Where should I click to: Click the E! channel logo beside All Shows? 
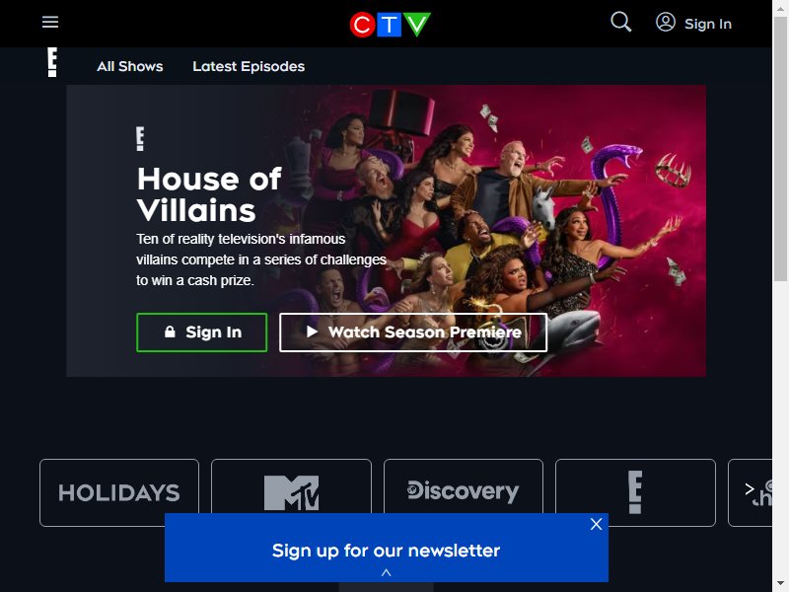[52, 62]
